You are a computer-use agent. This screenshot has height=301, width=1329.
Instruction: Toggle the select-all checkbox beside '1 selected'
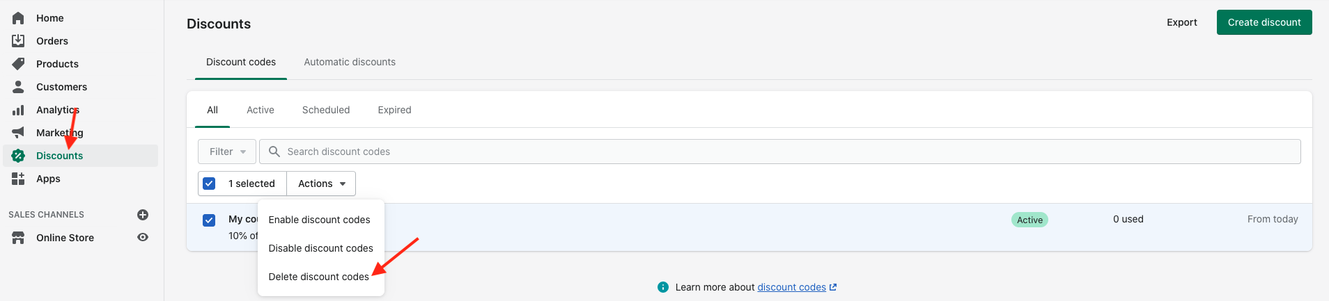click(x=209, y=184)
